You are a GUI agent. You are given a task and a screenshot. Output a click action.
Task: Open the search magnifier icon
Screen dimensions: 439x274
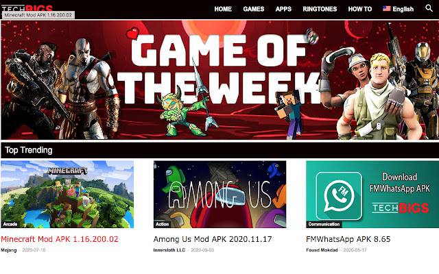pyautogui.click(x=429, y=8)
